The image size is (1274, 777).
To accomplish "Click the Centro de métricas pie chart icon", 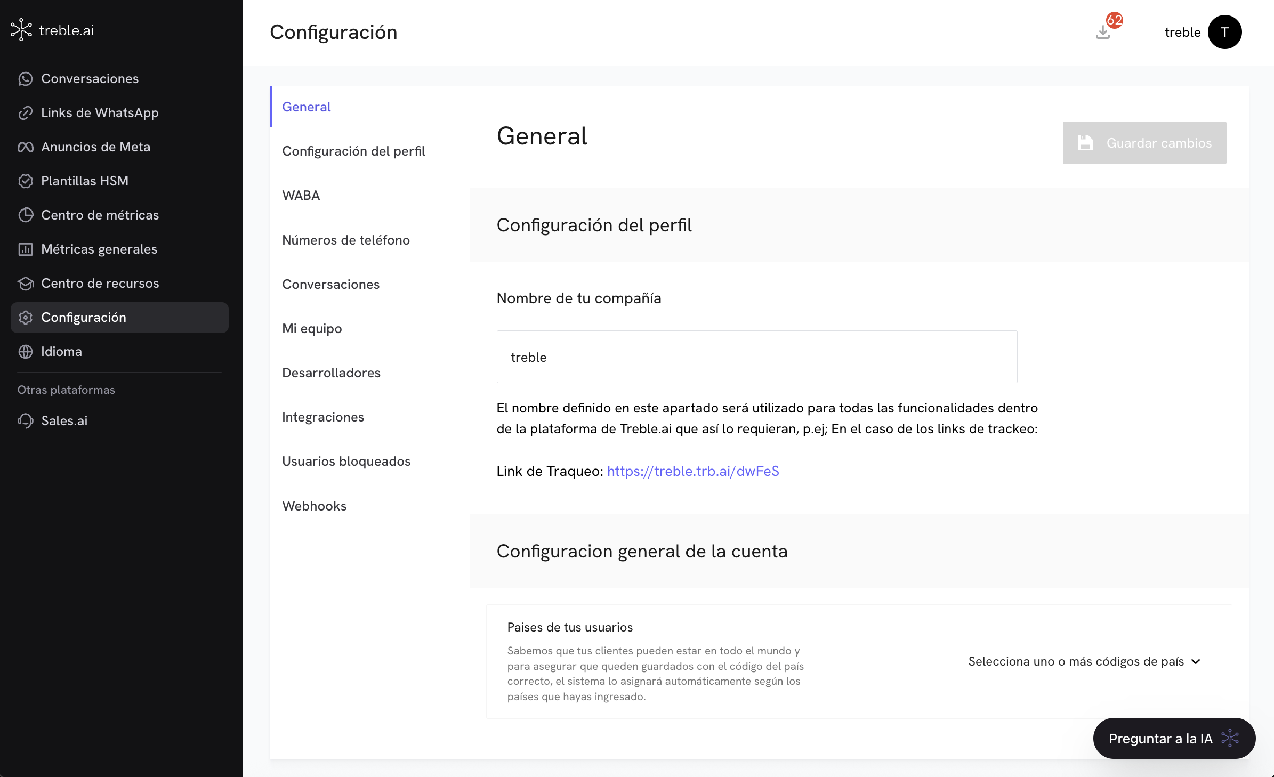I will pyautogui.click(x=25, y=215).
